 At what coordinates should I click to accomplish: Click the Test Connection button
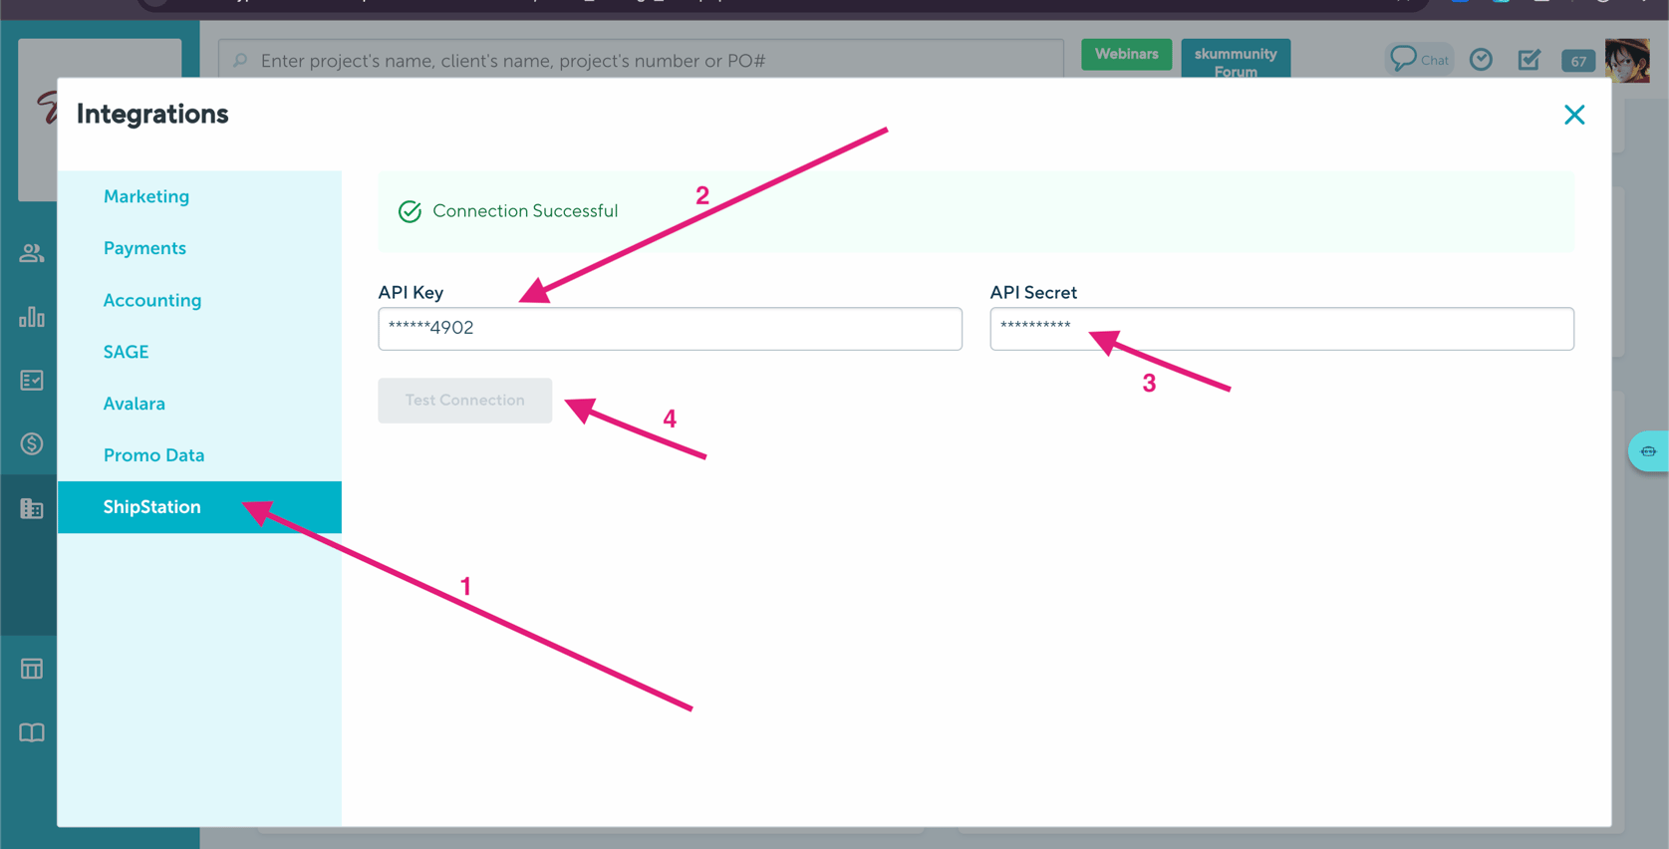click(x=464, y=401)
